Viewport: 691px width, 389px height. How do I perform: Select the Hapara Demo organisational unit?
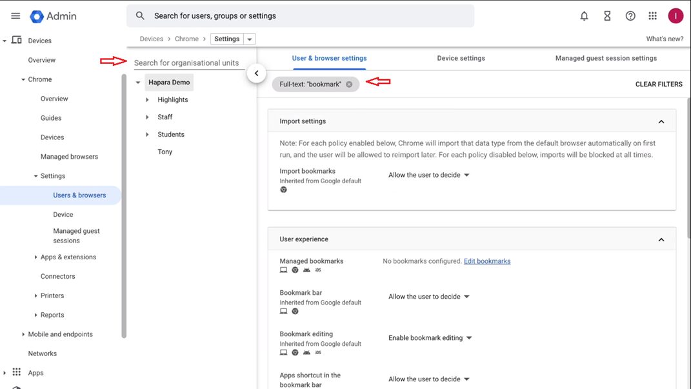click(x=169, y=83)
